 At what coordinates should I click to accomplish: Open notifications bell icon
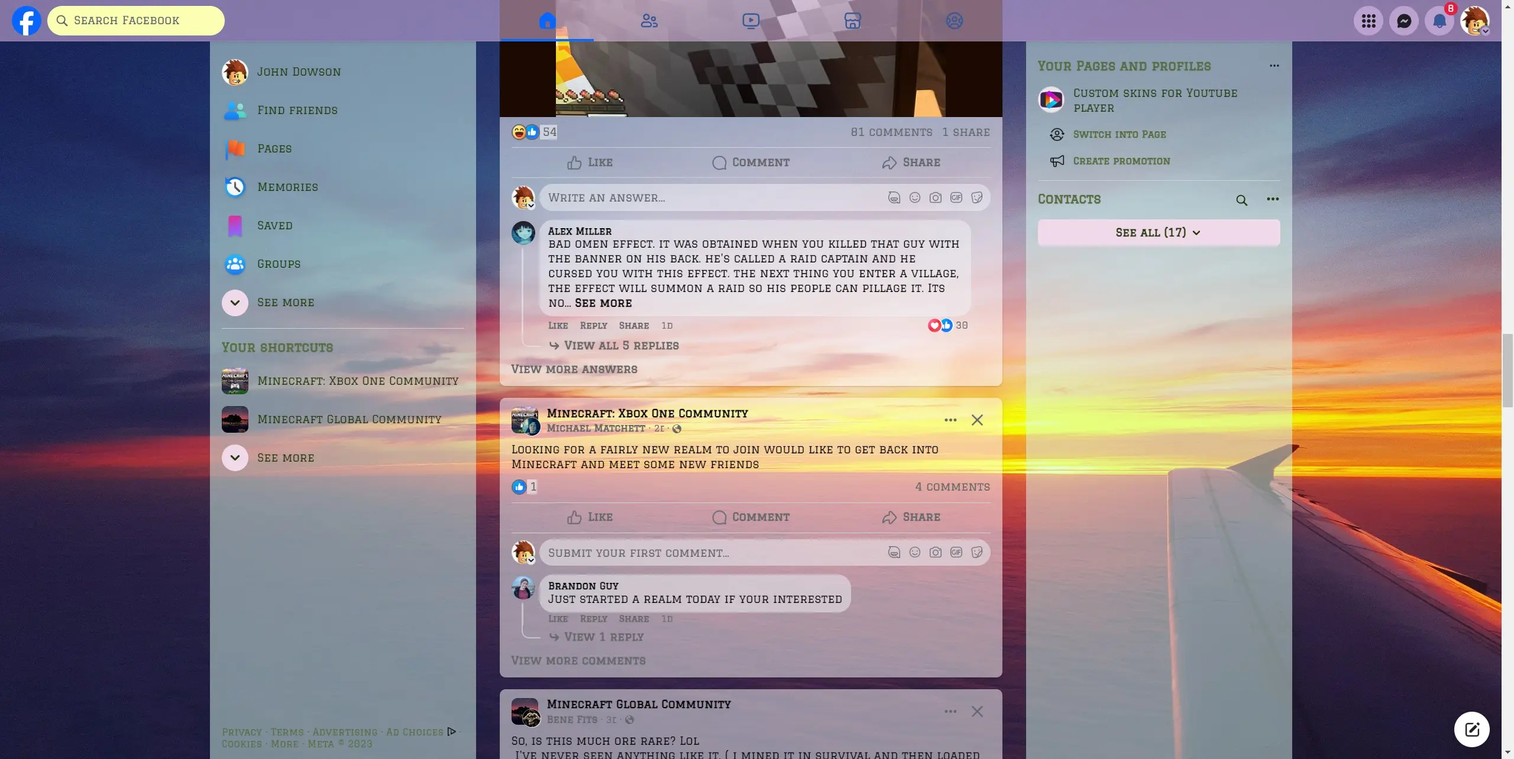click(x=1439, y=21)
